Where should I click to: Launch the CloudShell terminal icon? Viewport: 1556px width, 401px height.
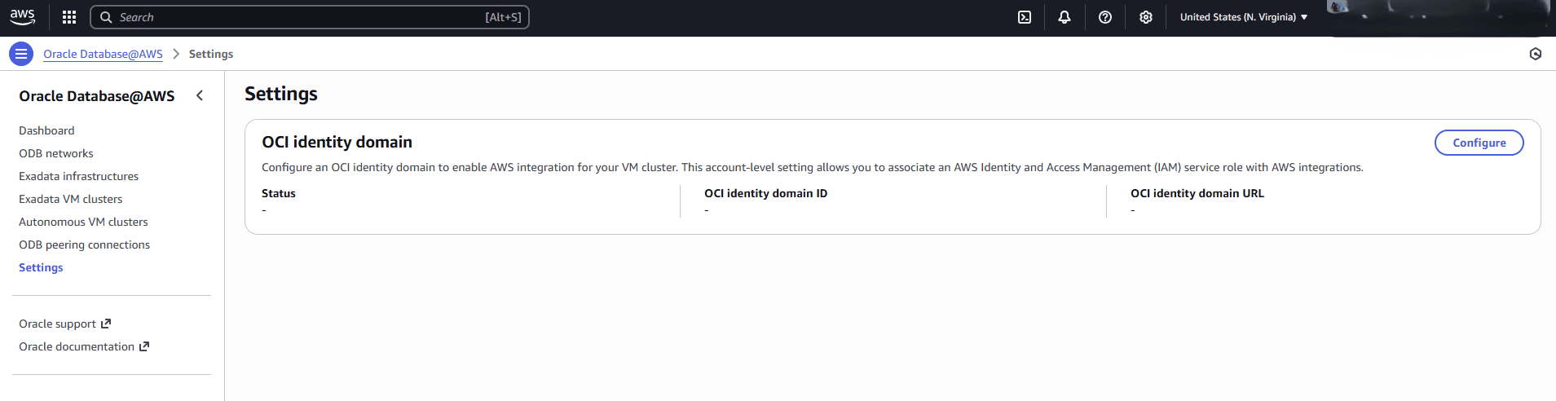coord(1025,17)
